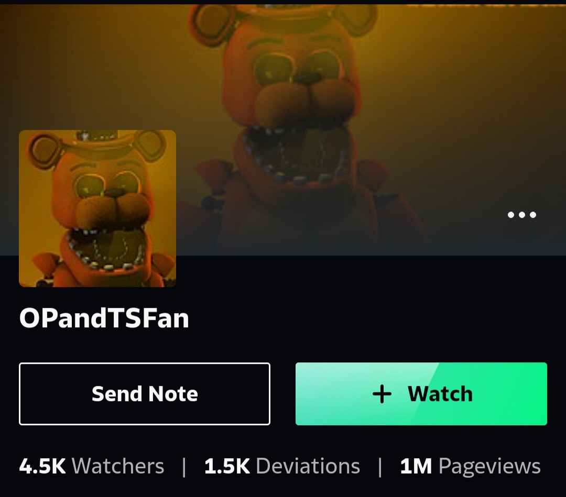Click the Send Note button
The width and height of the screenshot is (566, 497).
click(x=145, y=394)
